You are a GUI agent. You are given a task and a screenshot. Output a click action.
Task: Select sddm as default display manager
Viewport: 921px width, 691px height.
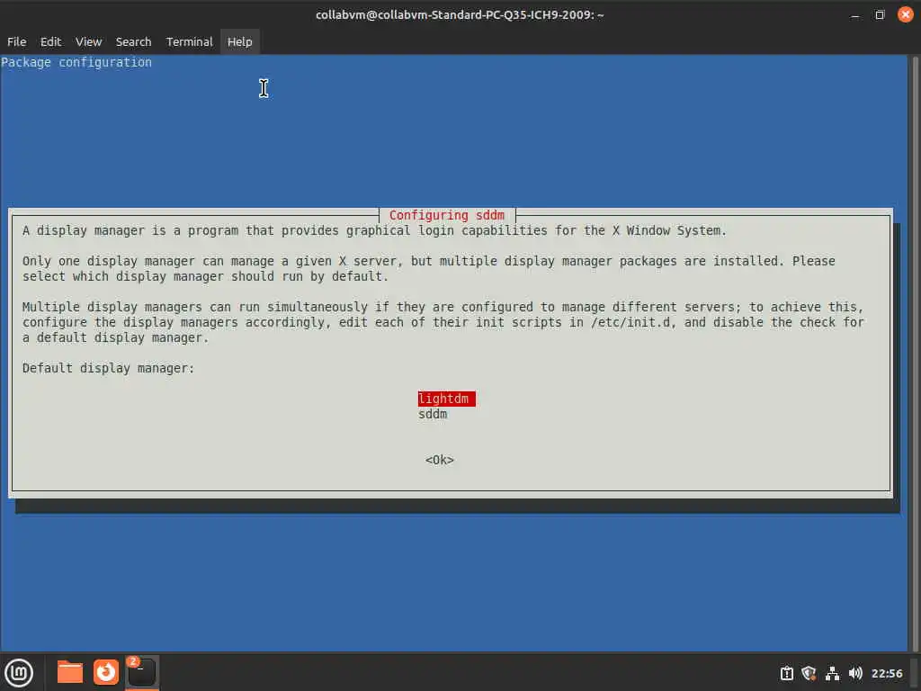(433, 414)
